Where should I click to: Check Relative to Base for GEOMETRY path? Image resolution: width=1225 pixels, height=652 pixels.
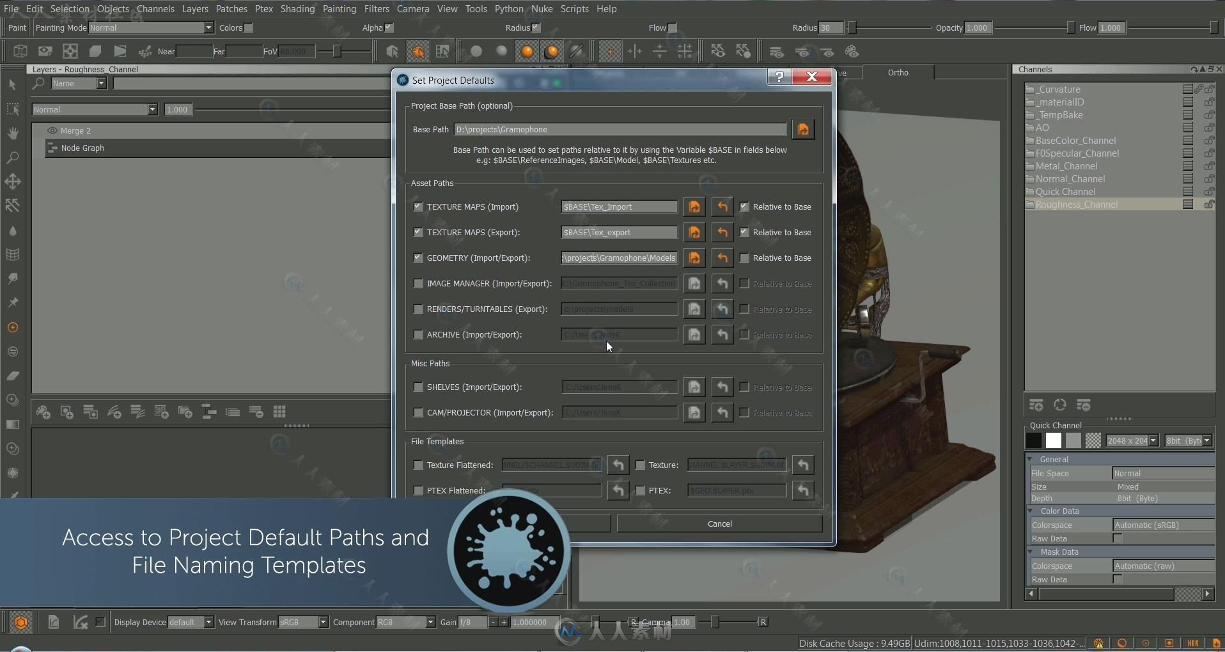click(744, 258)
